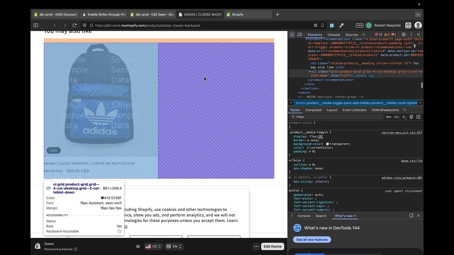Open the flexbox editor icon beside display: flex
The height and width of the screenshot is (255, 454).
[x=321, y=137]
